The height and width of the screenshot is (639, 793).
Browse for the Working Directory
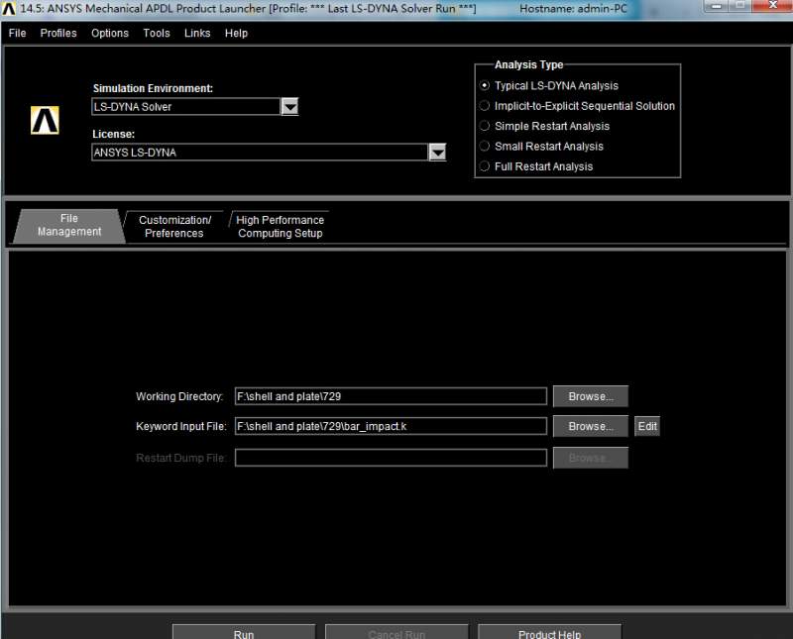point(591,396)
